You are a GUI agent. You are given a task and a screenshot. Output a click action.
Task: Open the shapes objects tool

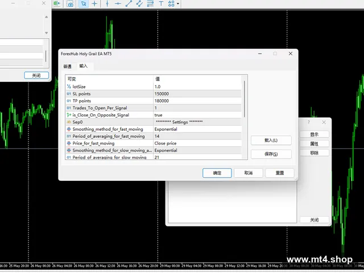tap(171, 3)
